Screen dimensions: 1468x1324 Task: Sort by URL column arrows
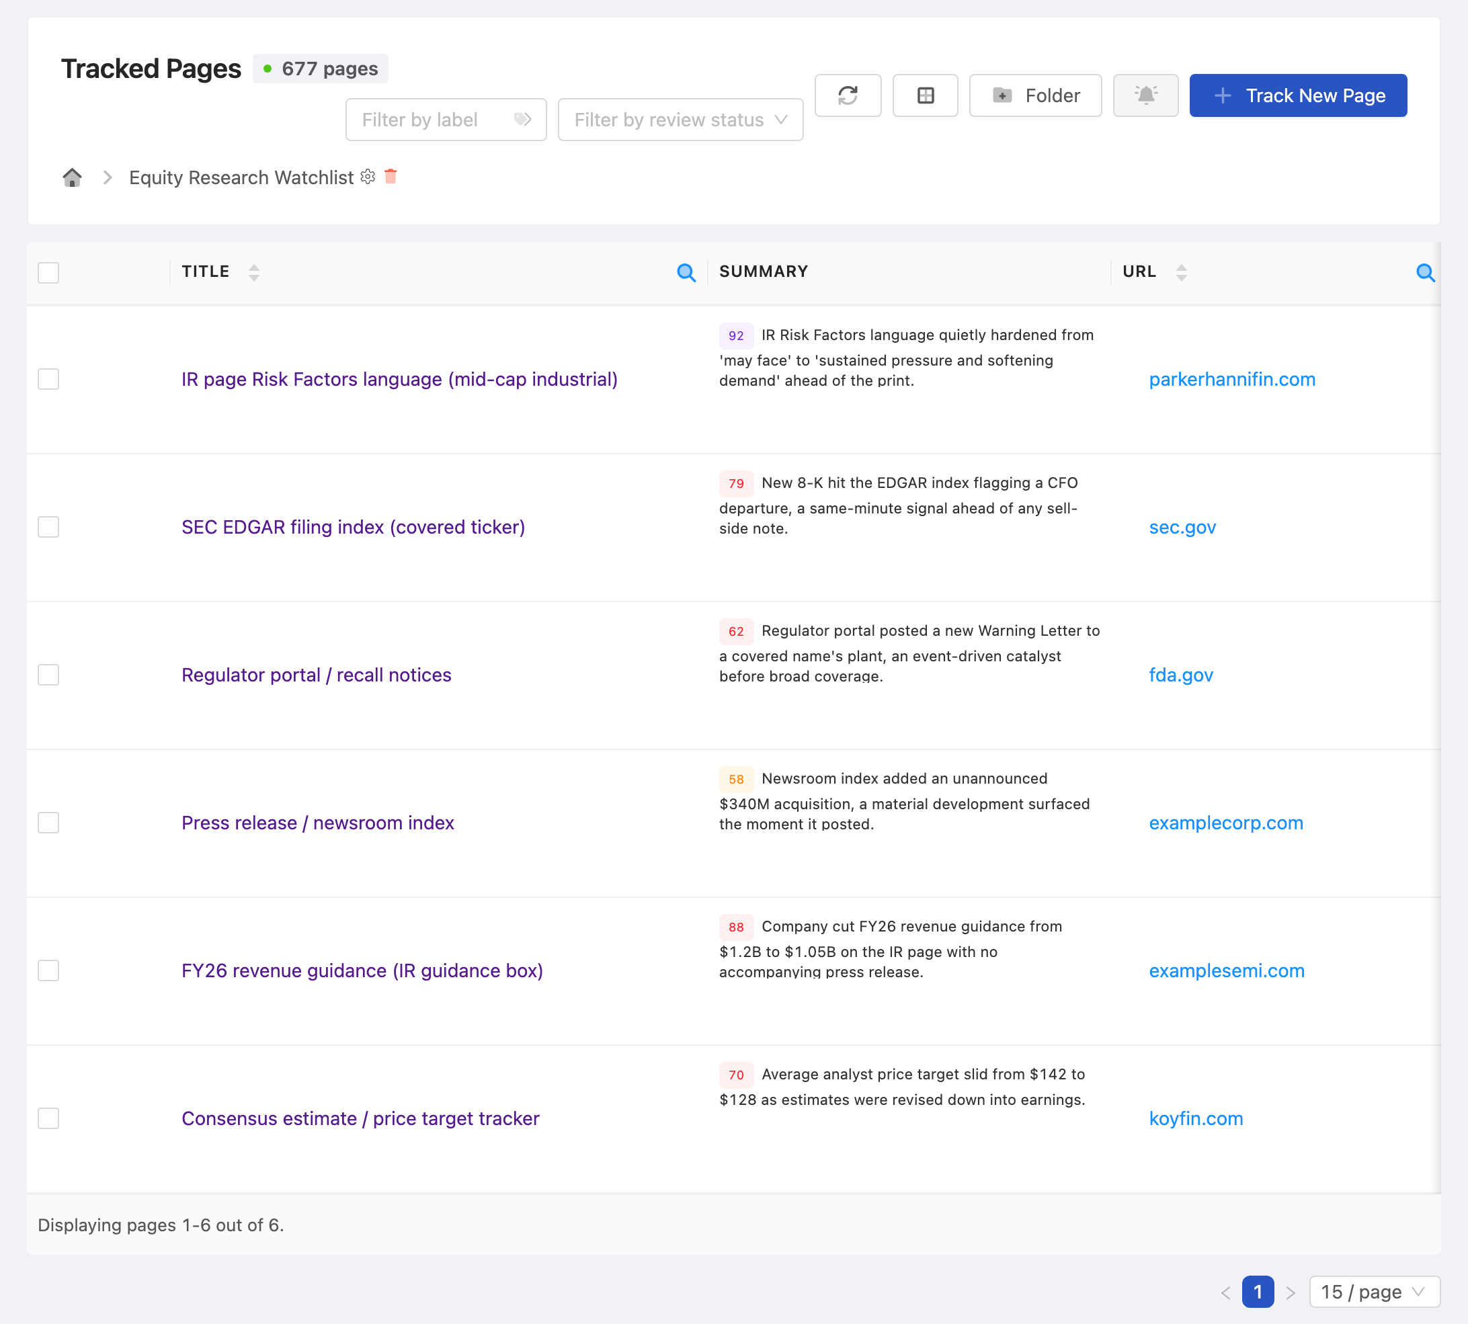(x=1182, y=273)
